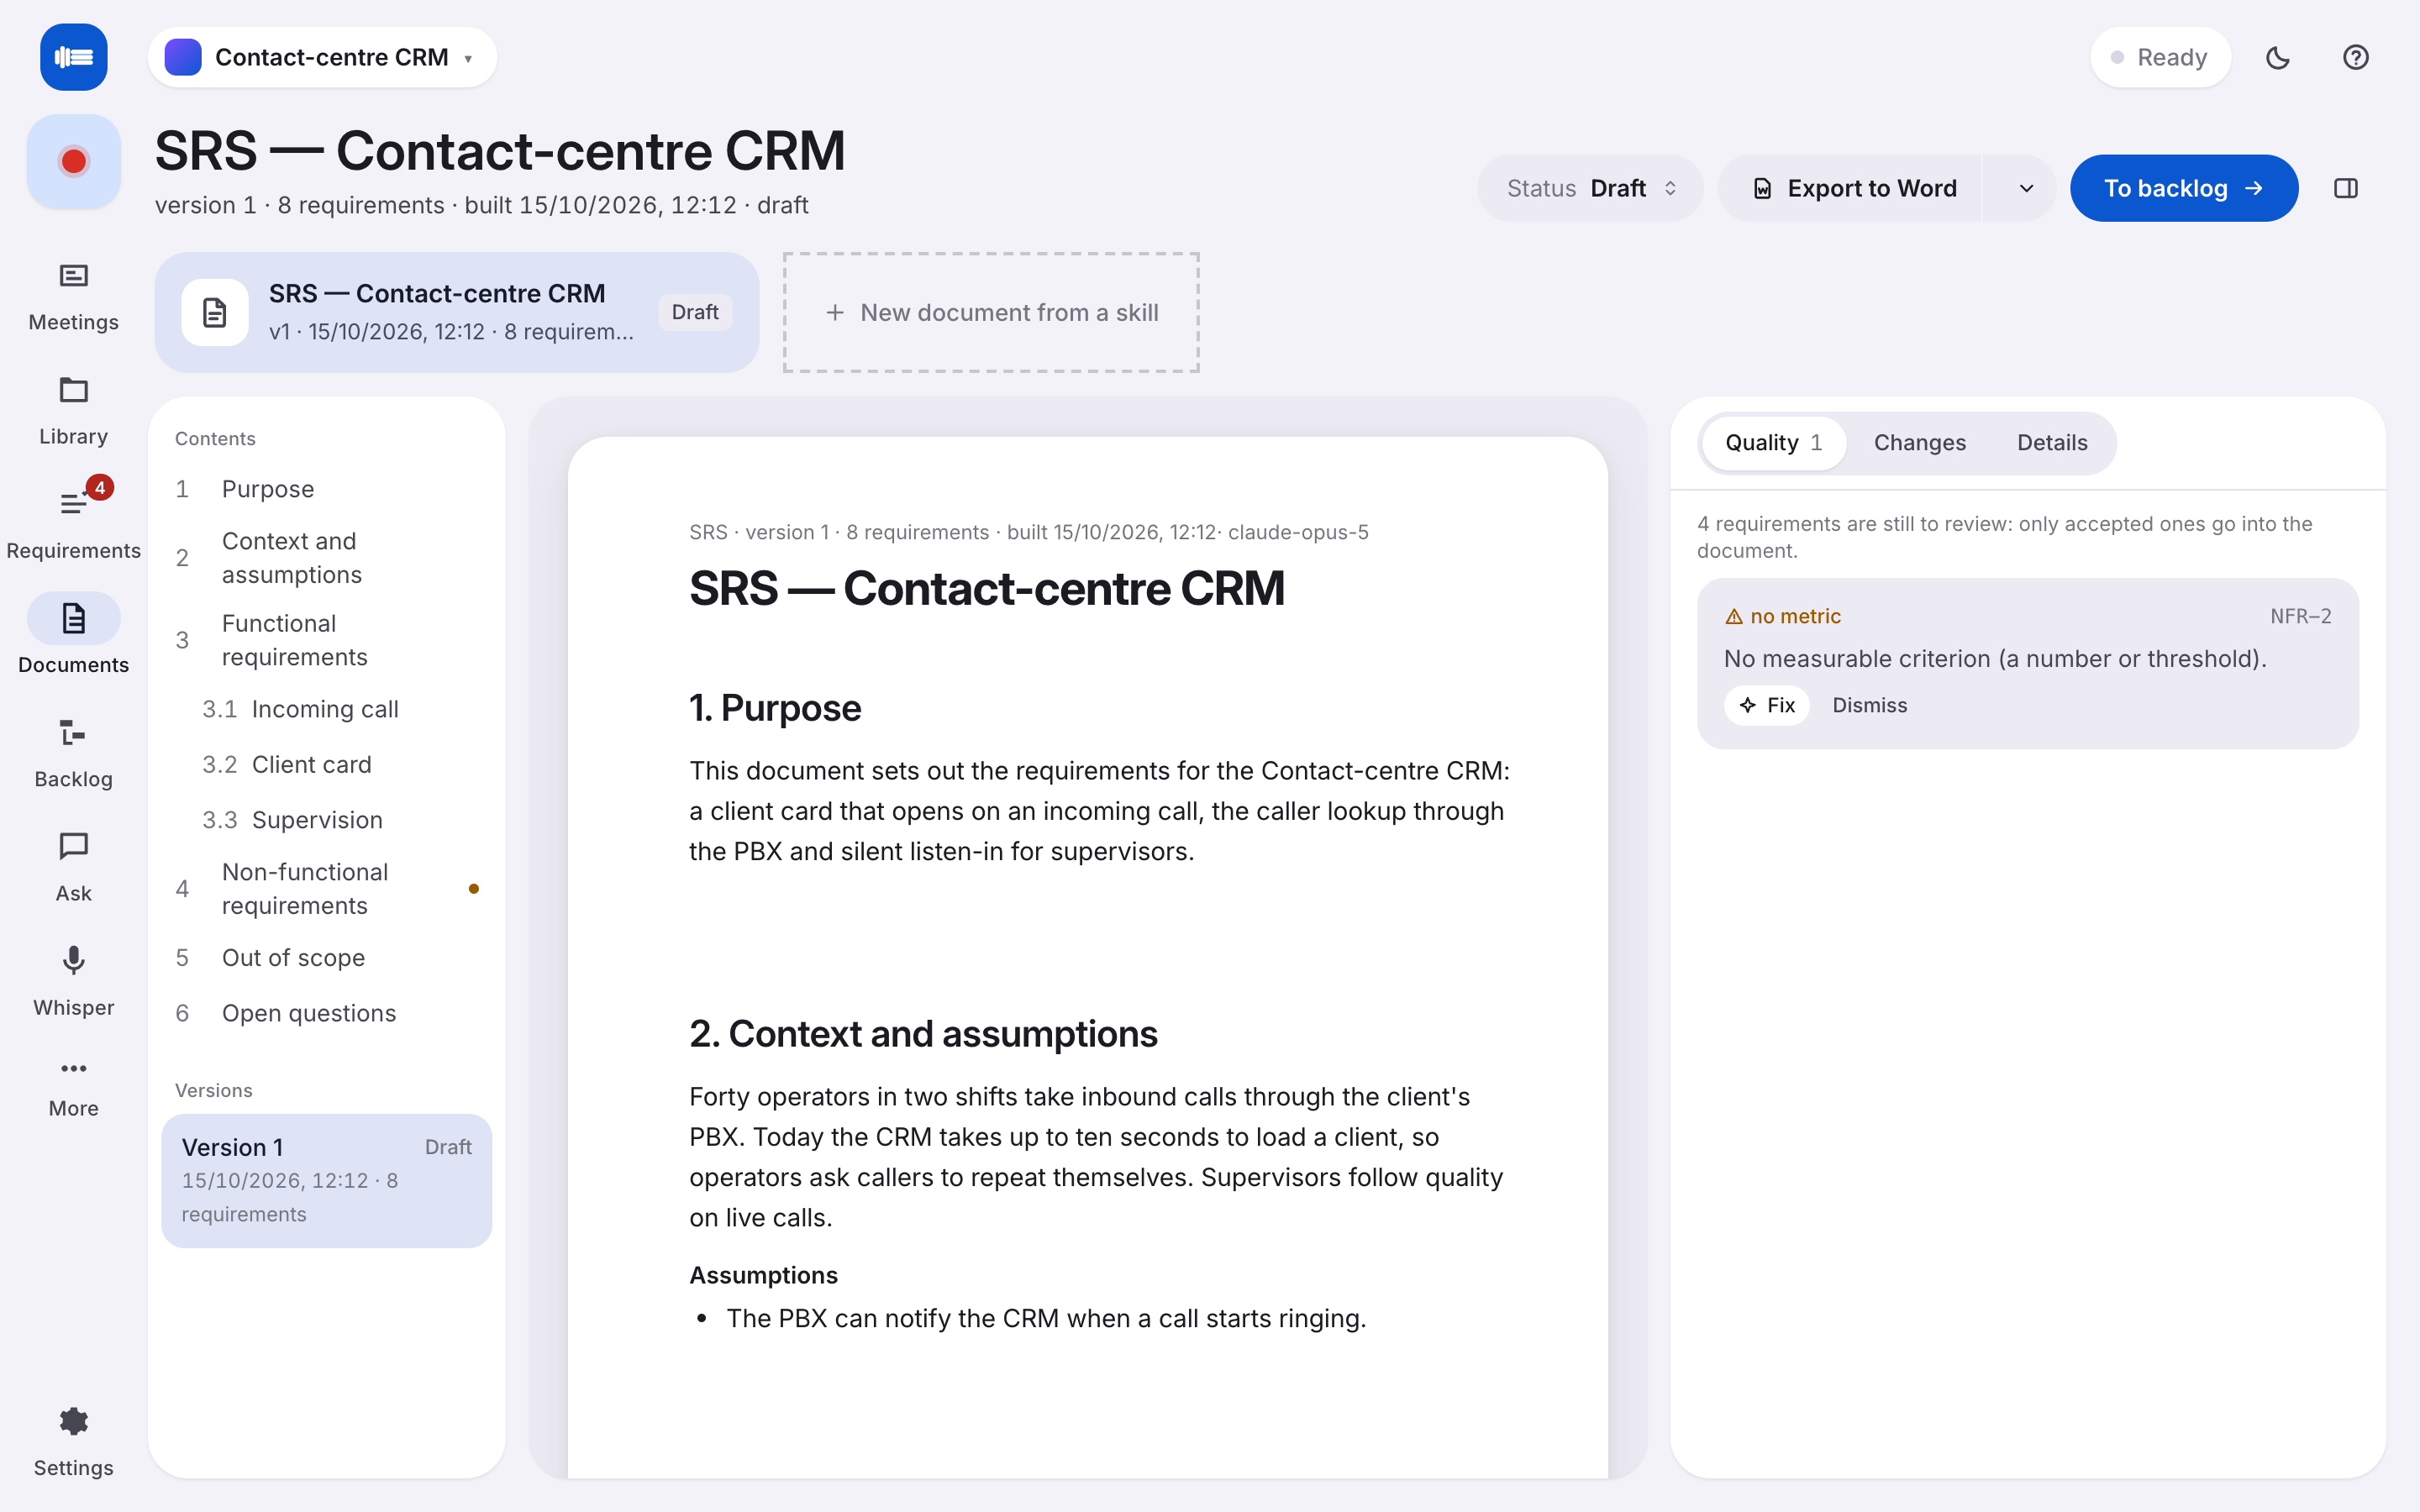
Task: Open the Ask chat section
Action: coord(73,866)
